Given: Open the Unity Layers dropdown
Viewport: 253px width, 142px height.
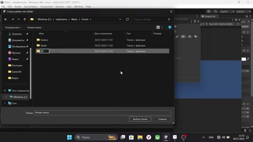Looking at the screenshot, I should 227,11.
